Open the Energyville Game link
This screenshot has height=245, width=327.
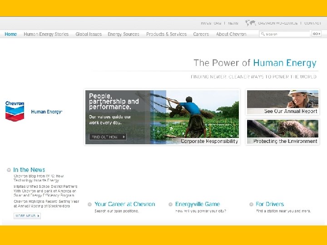pyautogui.click(x=198, y=204)
